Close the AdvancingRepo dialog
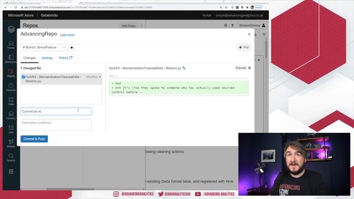Viewport: 354px width, 199px height. 249,34
